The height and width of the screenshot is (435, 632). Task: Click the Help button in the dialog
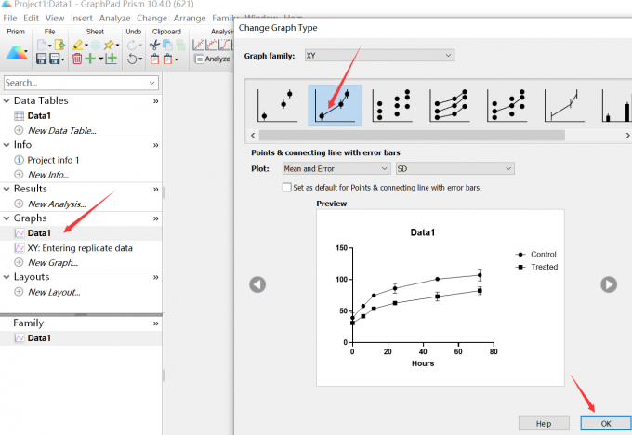tap(544, 423)
